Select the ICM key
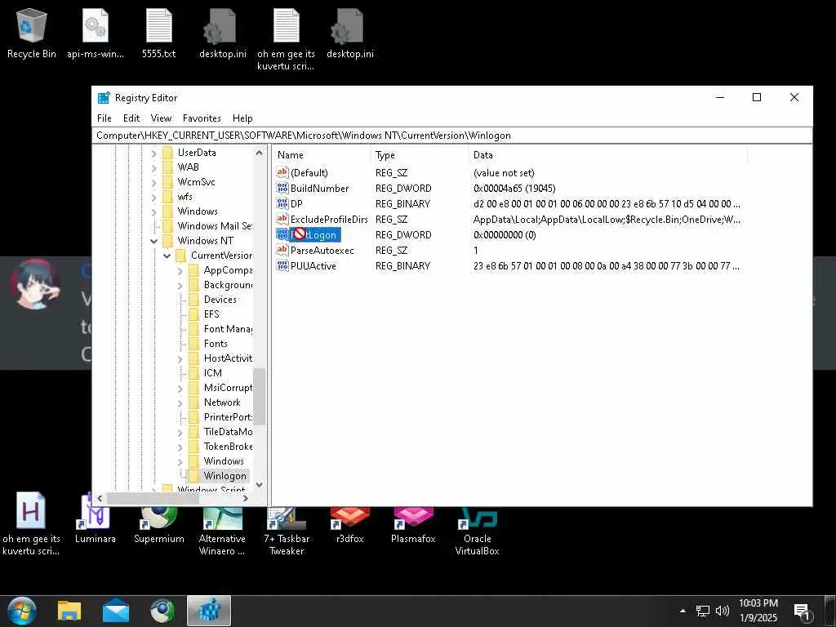The width and height of the screenshot is (836, 627). coord(212,373)
